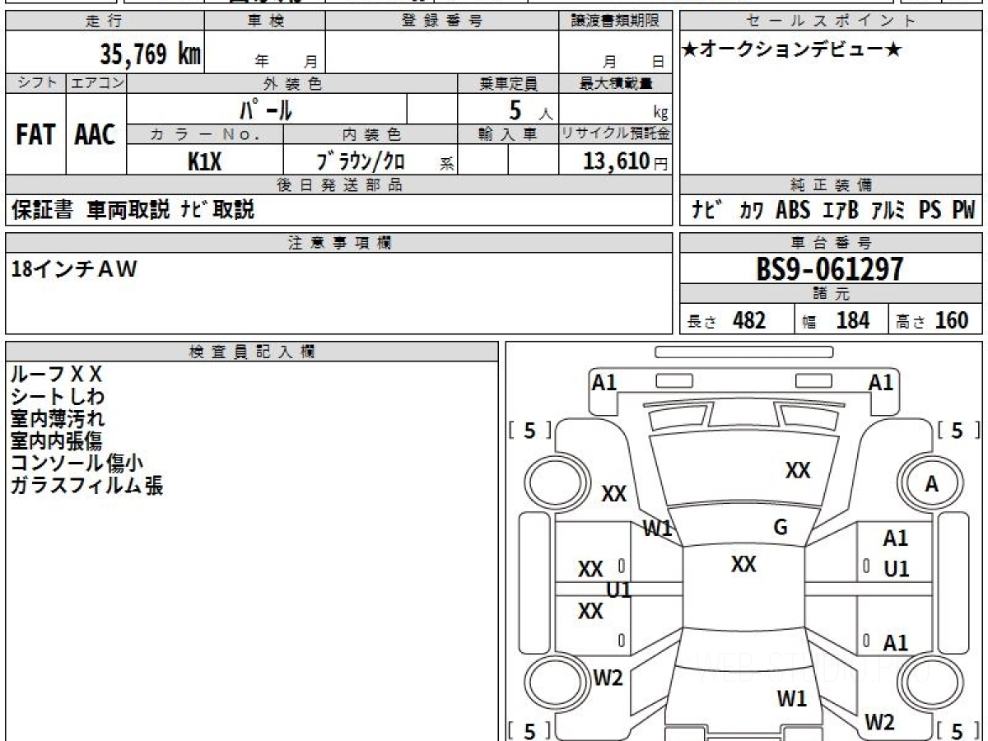Click inspector note ルーフXX
The image size is (988, 741).
56,375
